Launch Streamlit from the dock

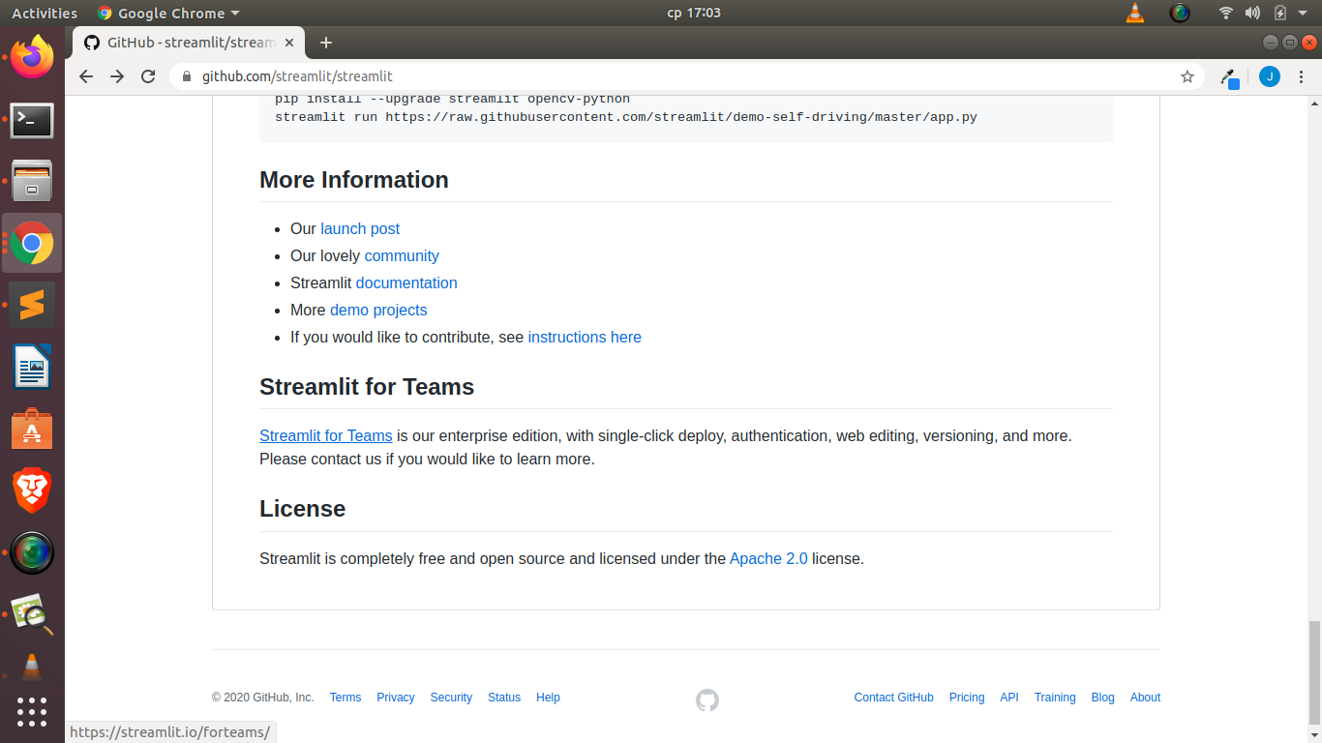click(32, 305)
